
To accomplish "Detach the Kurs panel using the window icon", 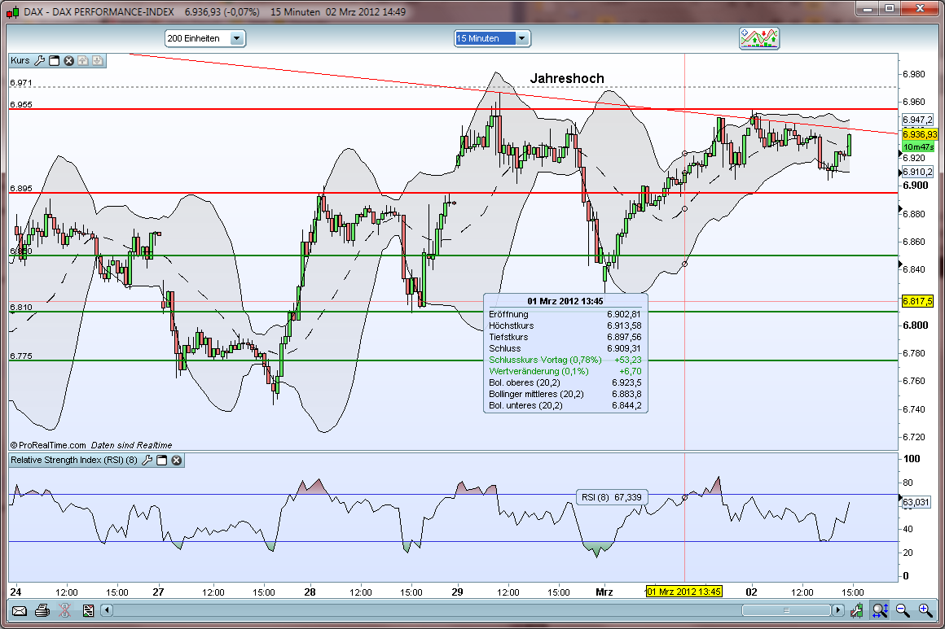I will tap(55, 60).
